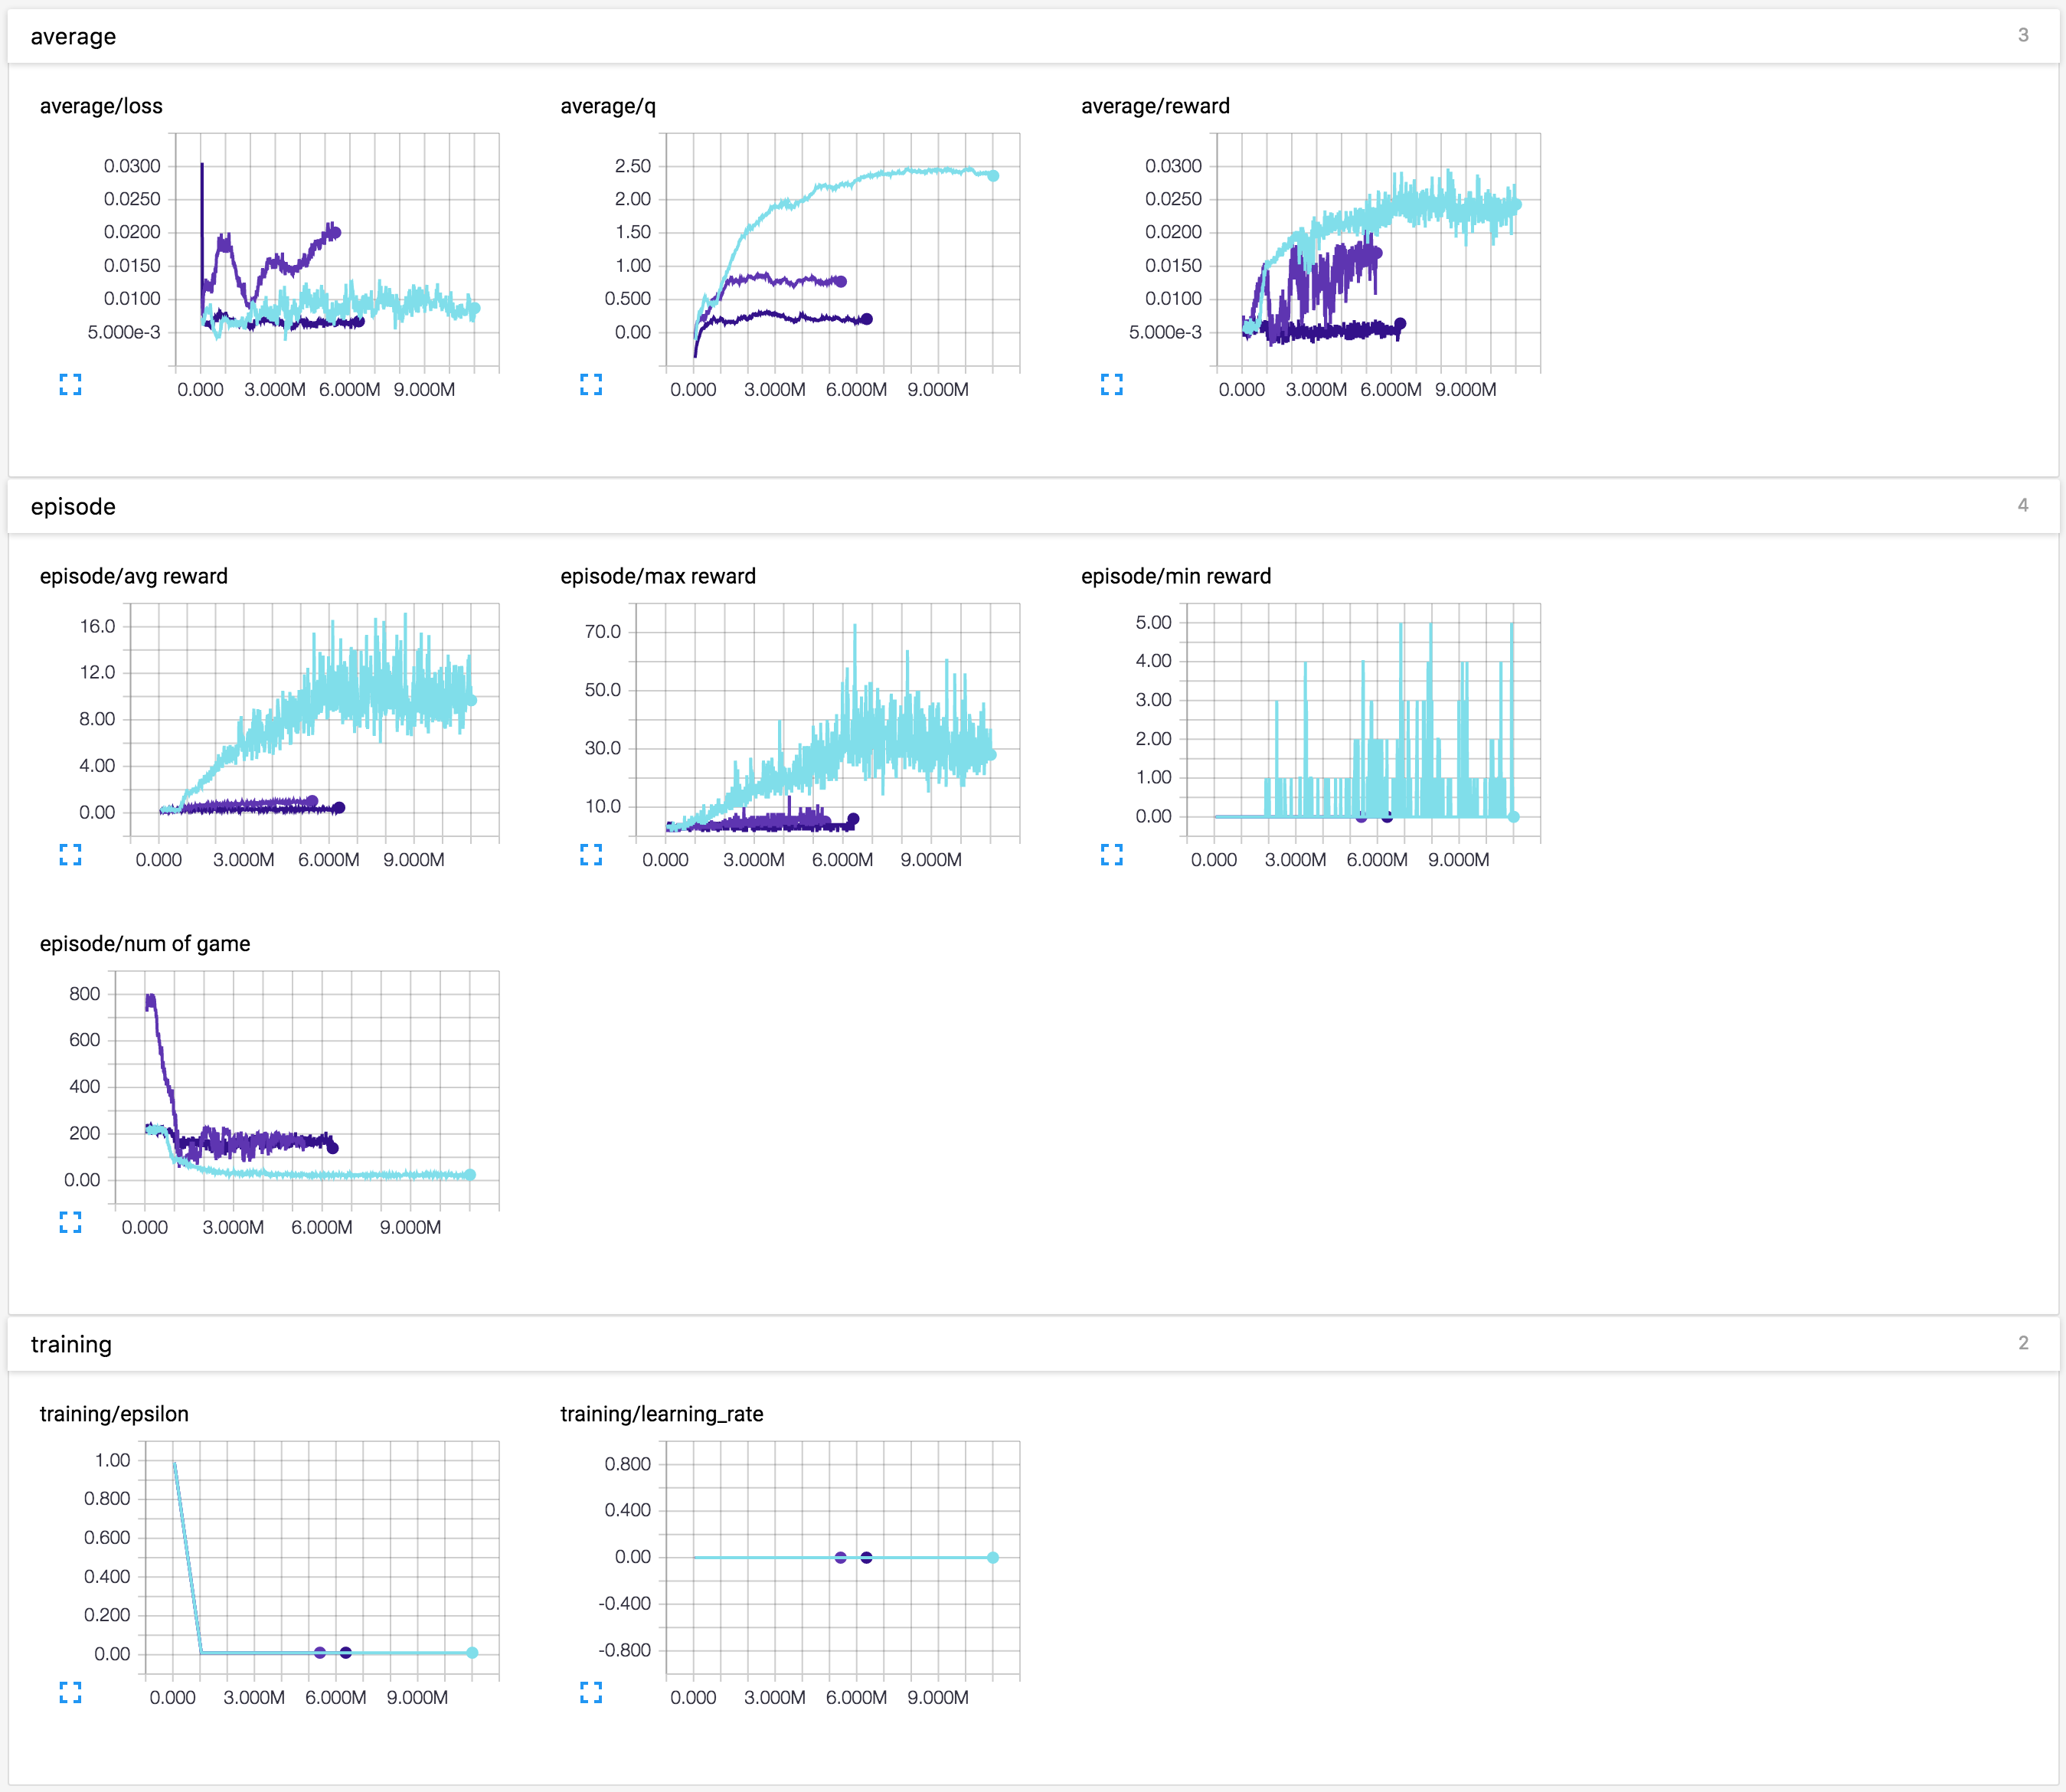
Task: Collapse the episode section header
Action: click(x=73, y=507)
